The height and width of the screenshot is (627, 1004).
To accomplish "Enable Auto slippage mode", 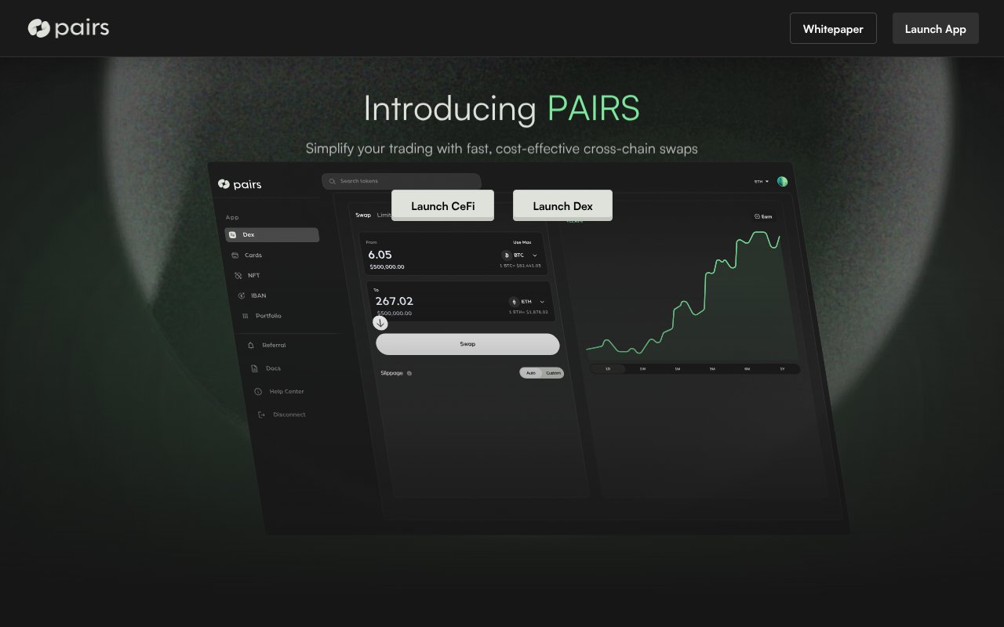I will (531, 372).
